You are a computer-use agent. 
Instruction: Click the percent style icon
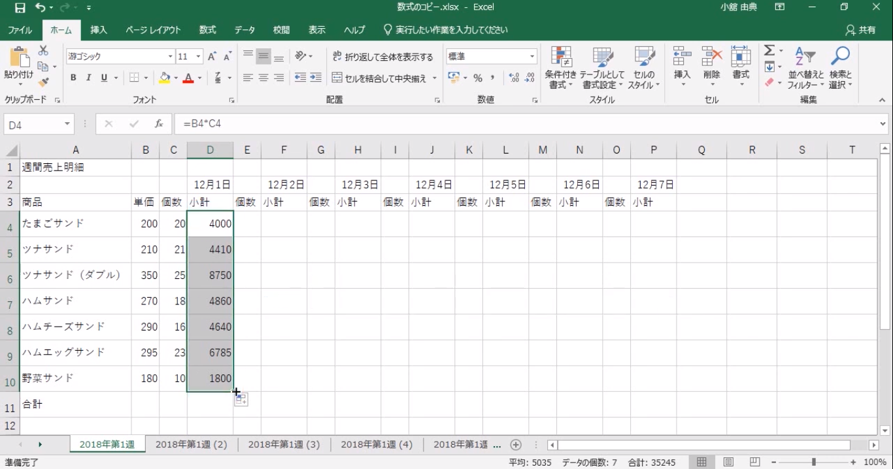coord(478,78)
